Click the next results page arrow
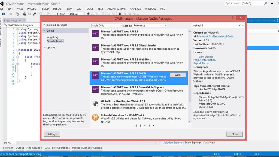279x157 pixels. pyautogui.click(x=153, y=125)
